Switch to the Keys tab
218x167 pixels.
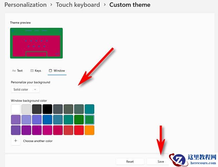coord(36,71)
